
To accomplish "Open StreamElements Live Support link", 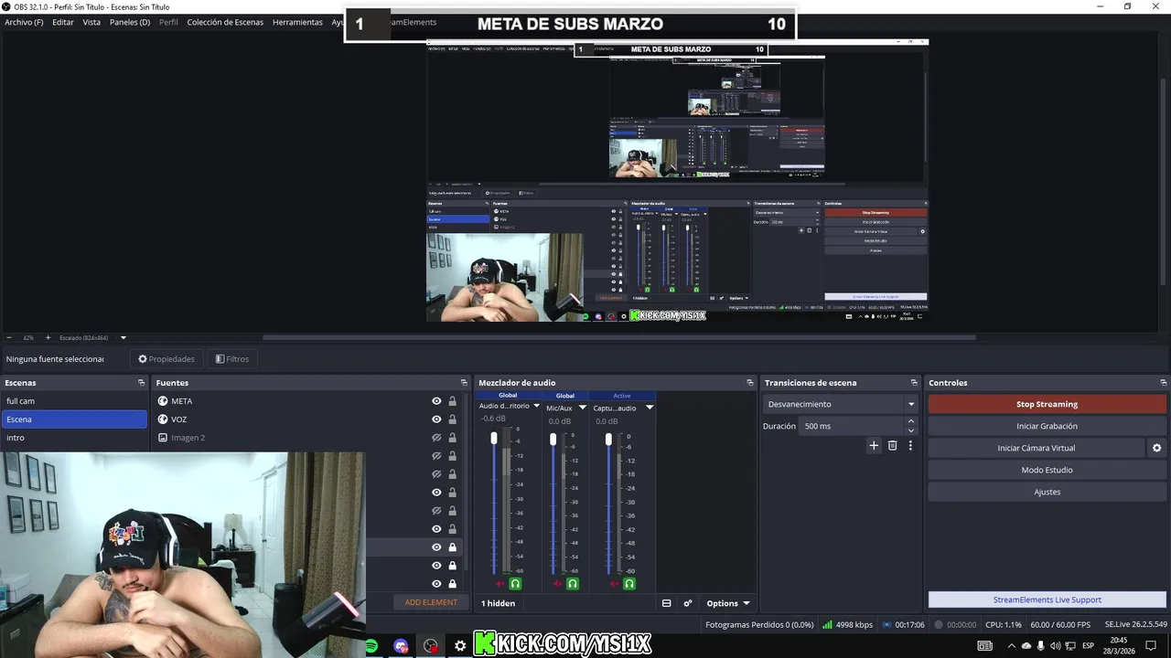I will pyautogui.click(x=1047, y=600).
